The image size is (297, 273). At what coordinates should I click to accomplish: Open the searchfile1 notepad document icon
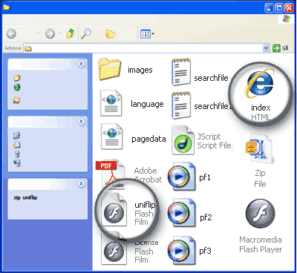click(x=181, y=105)
